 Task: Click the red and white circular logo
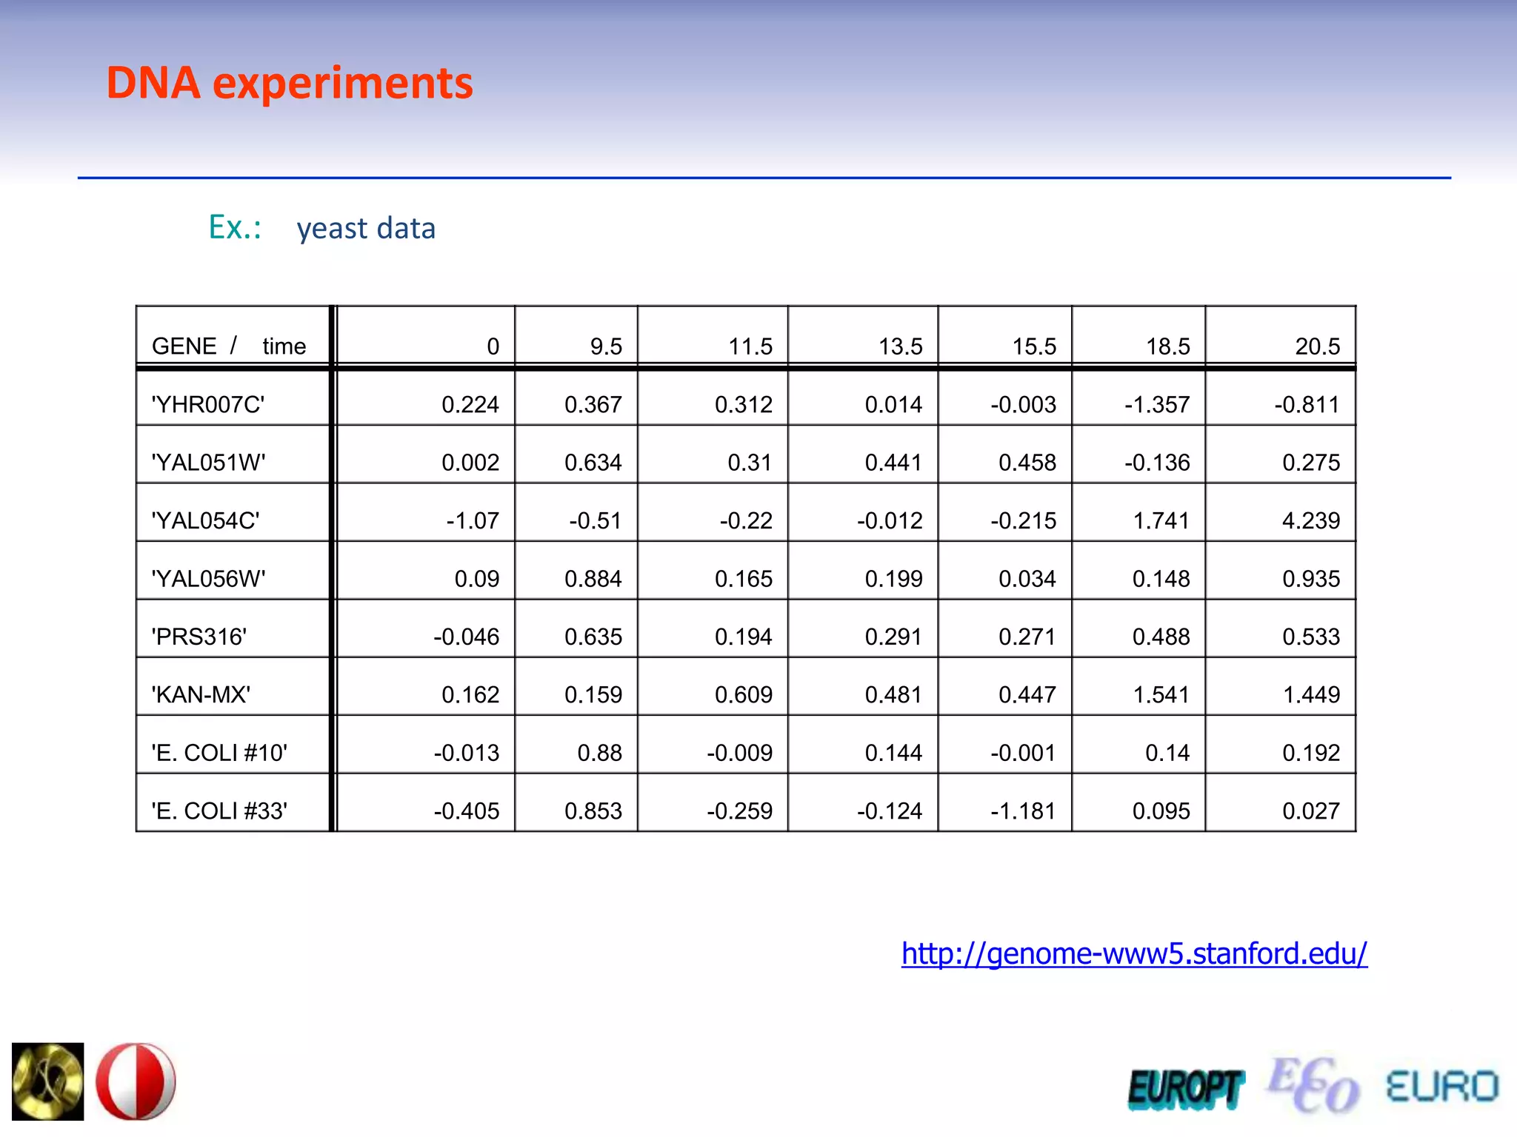point(136,1081)
